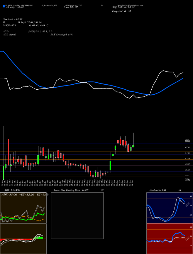The width and height of the screenshot is (193, 254).
Task: Click the 61.76 price axis label
Action: (x=188, y=159)
